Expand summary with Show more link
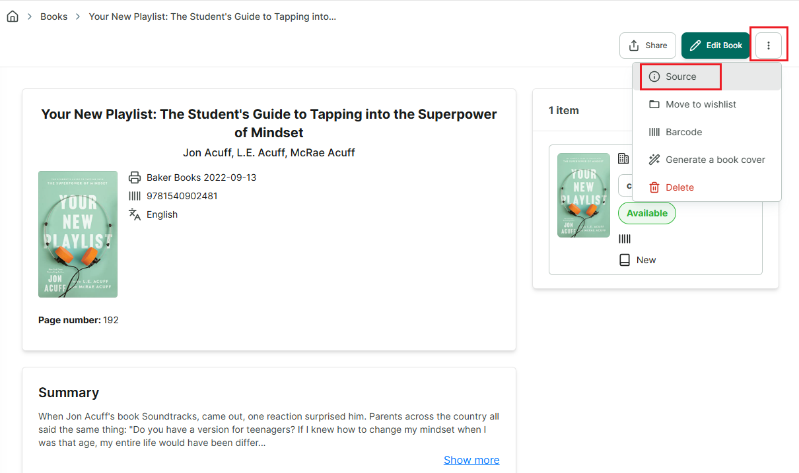This screenshot has height=473, width=799. point(471,460)
